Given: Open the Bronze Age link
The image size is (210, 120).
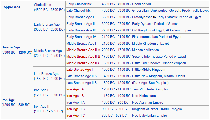Looking at the screenshot, I should coord(11,47).
